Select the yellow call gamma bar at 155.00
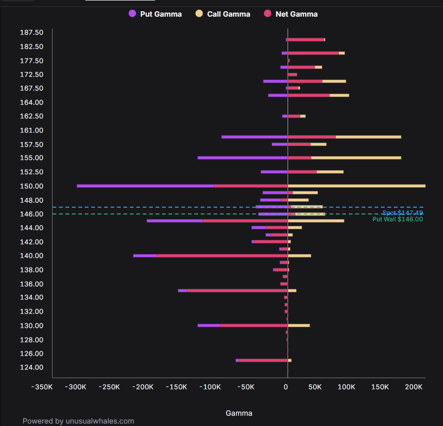This screenshot has height=426, width=443. click(356, 158)
